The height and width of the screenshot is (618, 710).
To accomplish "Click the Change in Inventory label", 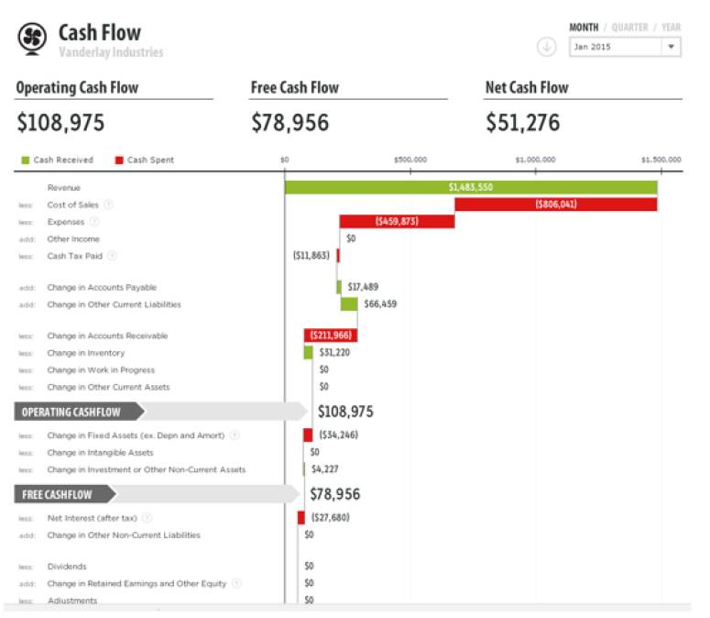I will pyautogui.click(x=85, y=352).
